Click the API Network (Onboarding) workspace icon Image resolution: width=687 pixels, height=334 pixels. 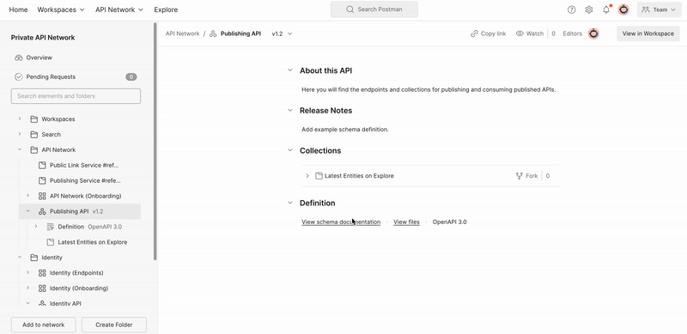click(x=42, y=196)
